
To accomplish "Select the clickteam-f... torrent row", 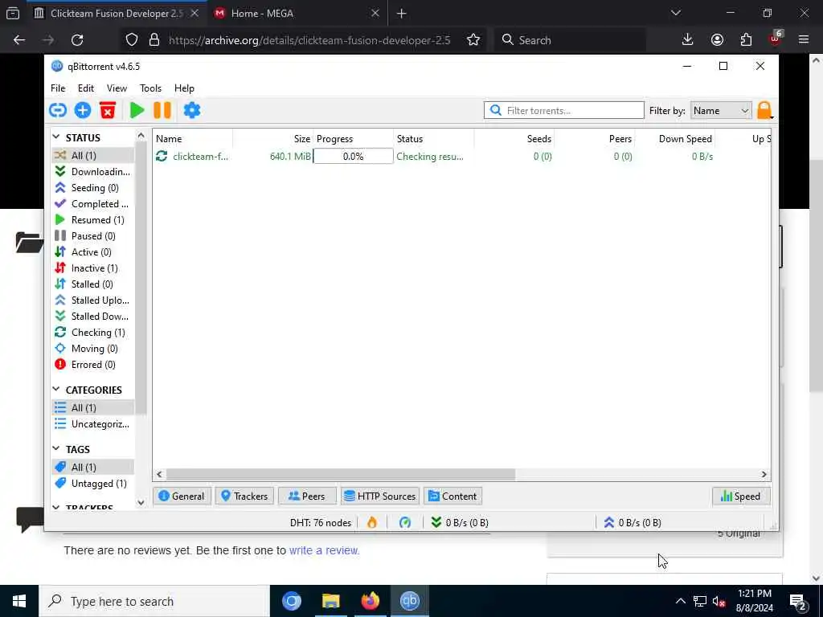I will 462,157.
